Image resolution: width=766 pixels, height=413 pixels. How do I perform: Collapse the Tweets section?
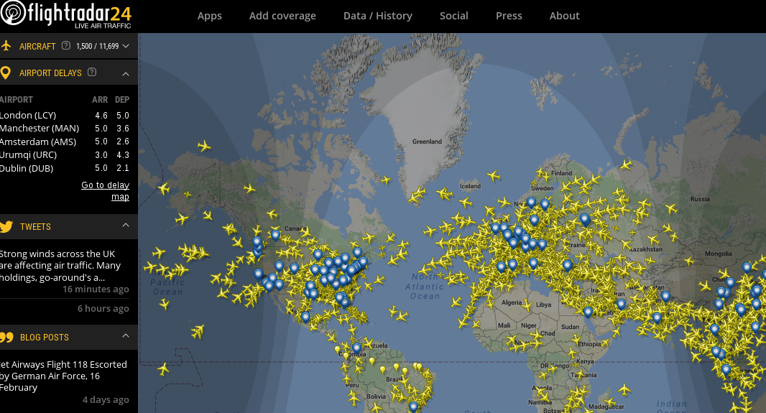(x=126, y=226)
